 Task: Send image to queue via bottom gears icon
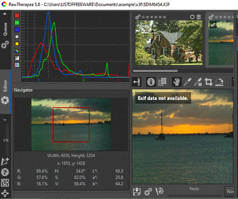click(148, 192)
